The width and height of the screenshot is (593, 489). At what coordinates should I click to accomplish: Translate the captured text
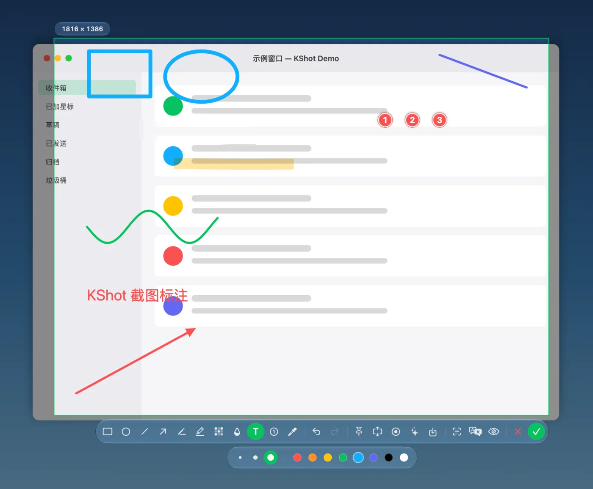coord(475,431)
